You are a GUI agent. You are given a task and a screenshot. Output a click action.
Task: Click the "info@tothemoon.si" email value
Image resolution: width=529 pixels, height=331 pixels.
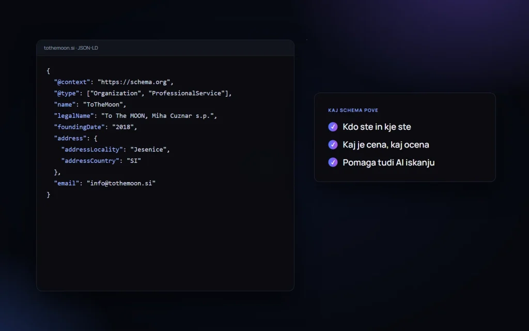[x=121, y=184]
